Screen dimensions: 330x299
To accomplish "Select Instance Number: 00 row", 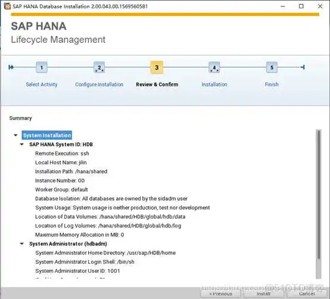I will click(60, 180).
